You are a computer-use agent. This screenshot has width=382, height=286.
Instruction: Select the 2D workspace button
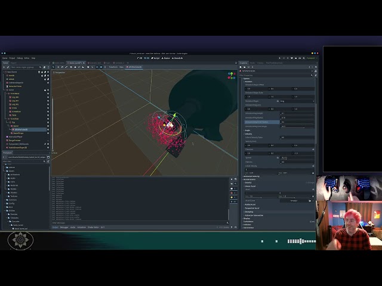(140, 58)
